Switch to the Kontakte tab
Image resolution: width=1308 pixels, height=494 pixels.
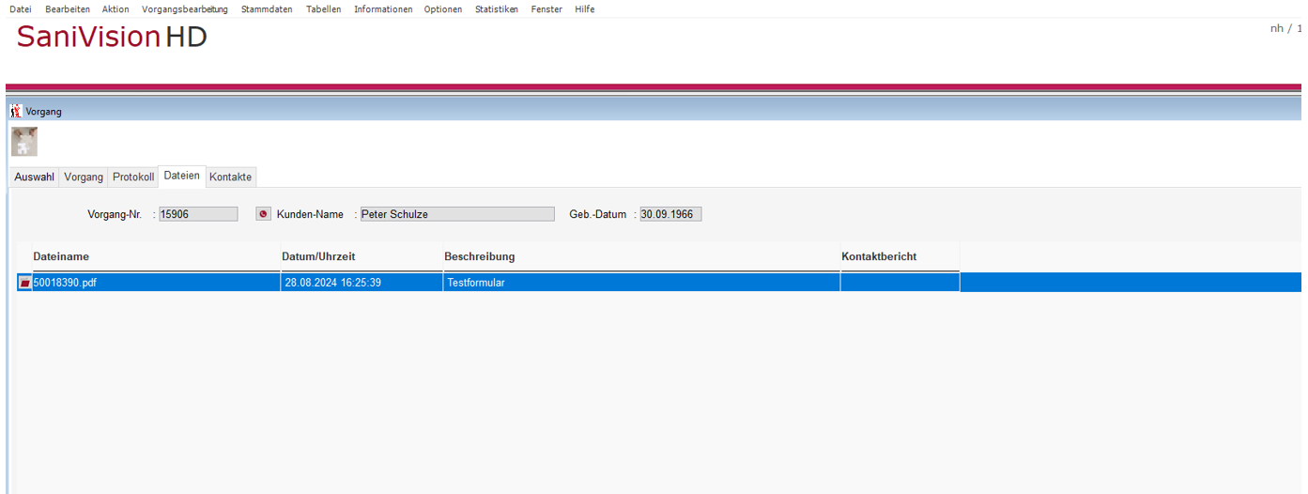231,178
